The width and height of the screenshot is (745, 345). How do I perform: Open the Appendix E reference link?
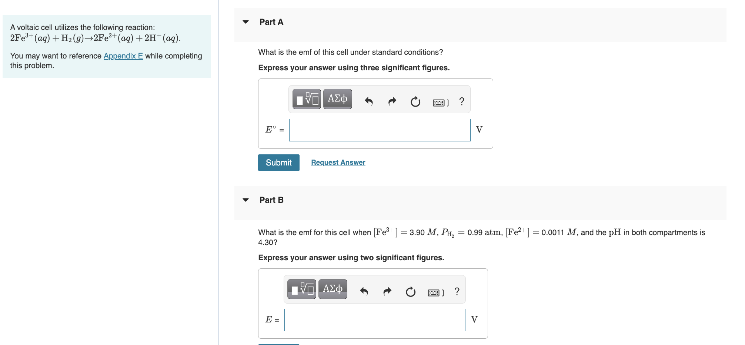(123, 56)
